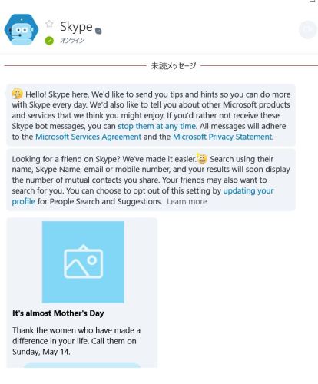The image size is (318, 384).
Task: Open the Mother's Day image placeholder
Action: [83, 262]
